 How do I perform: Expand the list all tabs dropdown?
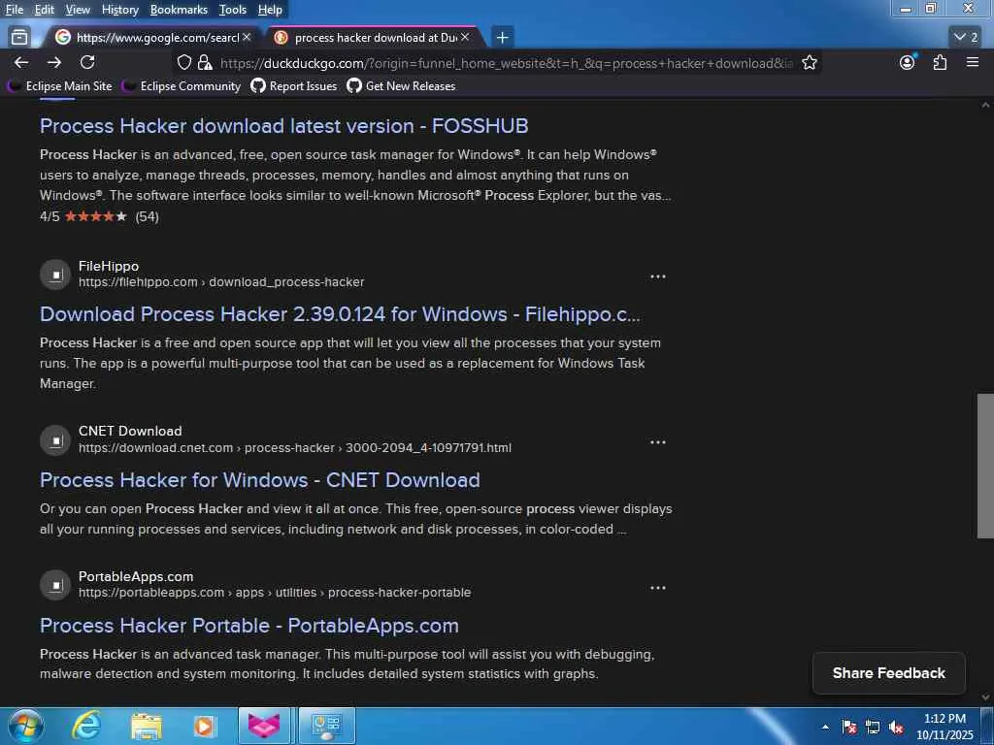coord(966,38)
